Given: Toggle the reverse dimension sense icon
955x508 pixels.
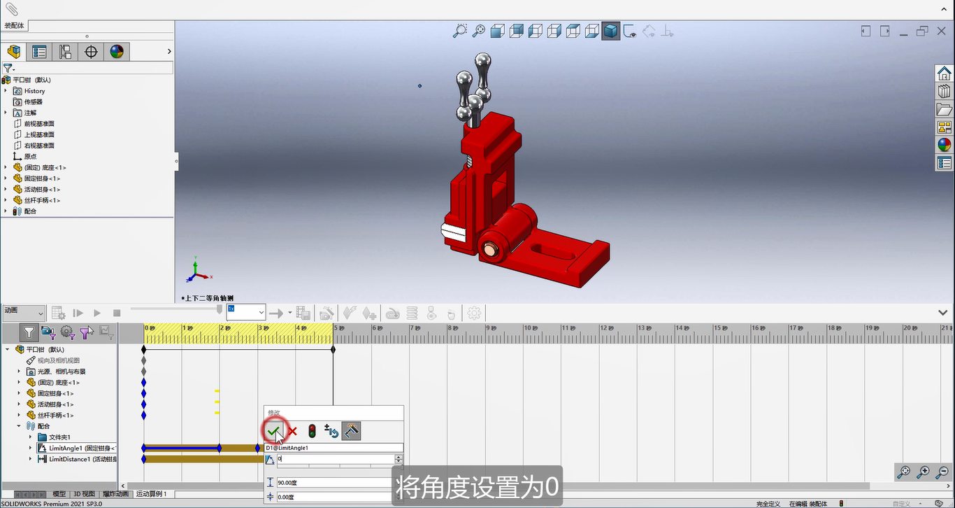Looking at the screenshot, I should coord(331,431).
